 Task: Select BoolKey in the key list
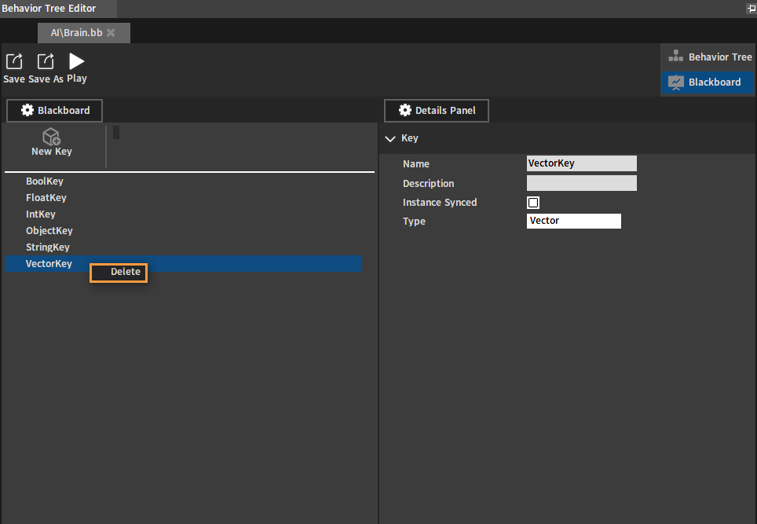(184, 181)
